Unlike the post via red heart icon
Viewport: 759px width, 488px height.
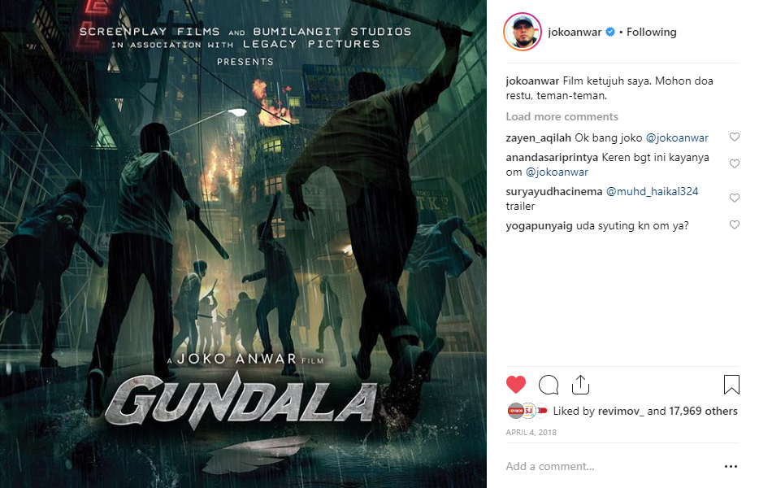515,385
